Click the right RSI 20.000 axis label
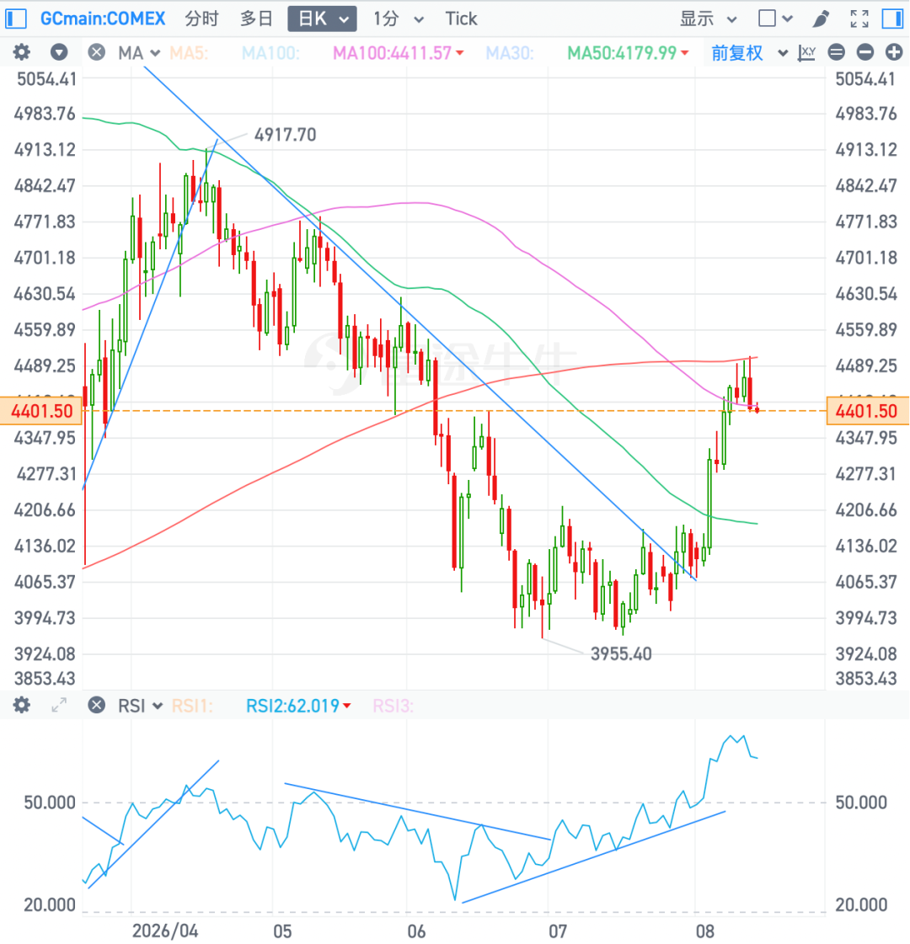Image resolution: width=910 pixels, height=944 pixels. tap(861, 905)
